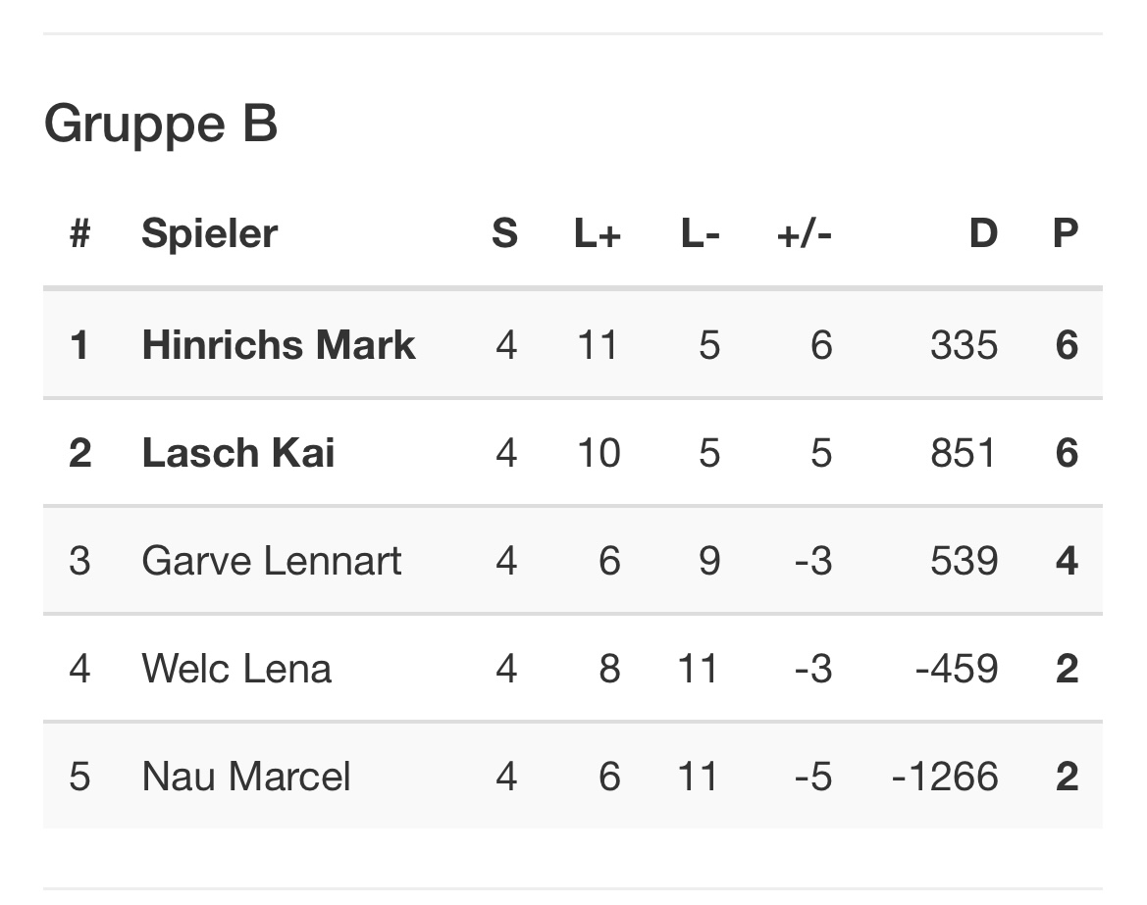Click Nau Marcel's value -1266

[x=945, y=777]
